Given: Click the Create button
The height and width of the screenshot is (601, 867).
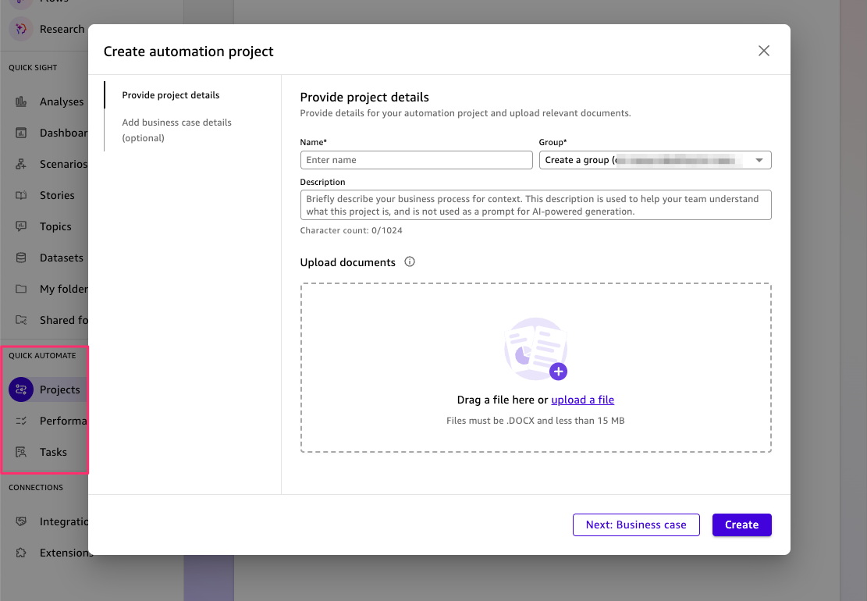Looking at the screenshot, I should click(741, 525).
